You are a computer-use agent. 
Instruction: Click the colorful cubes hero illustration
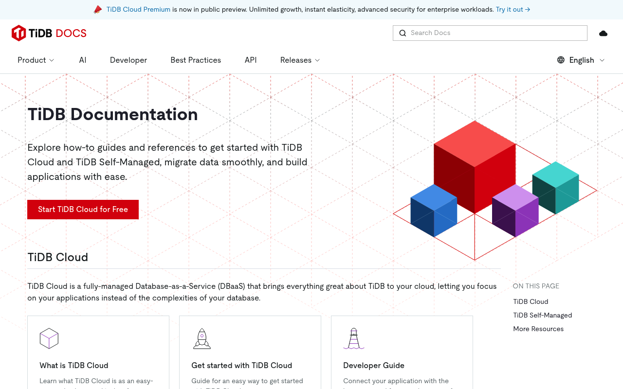[x=495, y=190]
